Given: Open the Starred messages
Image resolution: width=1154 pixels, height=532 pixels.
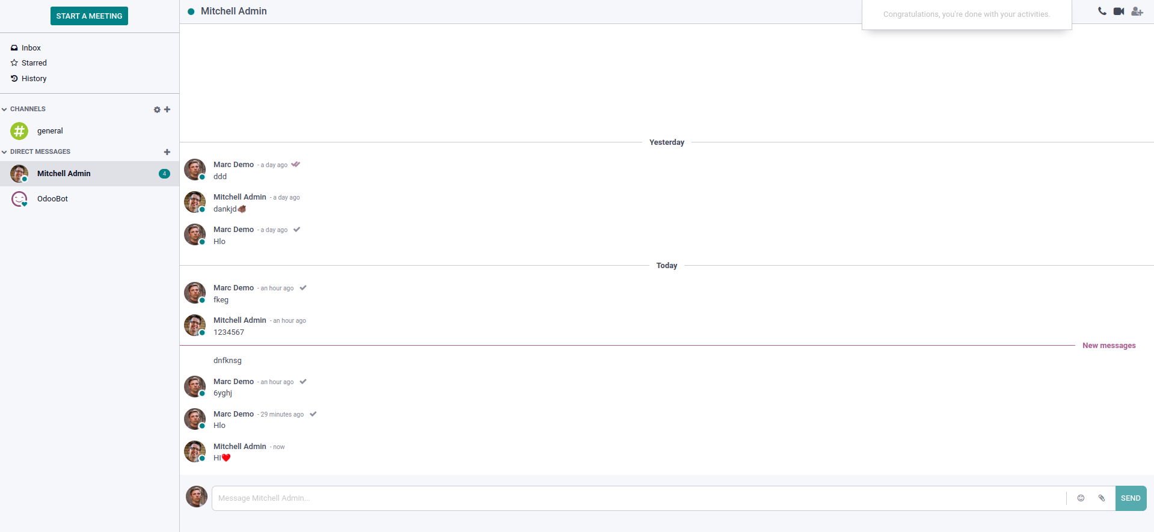Looking at the screenshot, I should (x=34, y=63).
